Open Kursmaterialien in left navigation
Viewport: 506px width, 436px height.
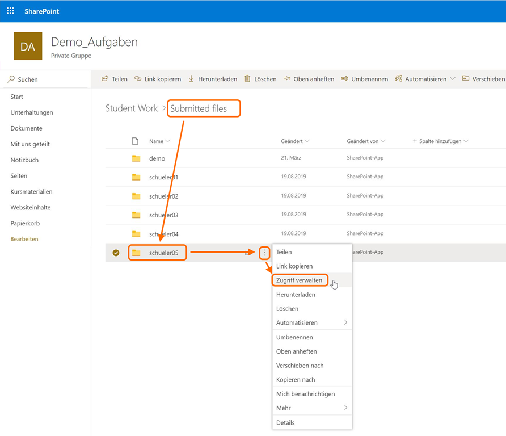[31, 192]
